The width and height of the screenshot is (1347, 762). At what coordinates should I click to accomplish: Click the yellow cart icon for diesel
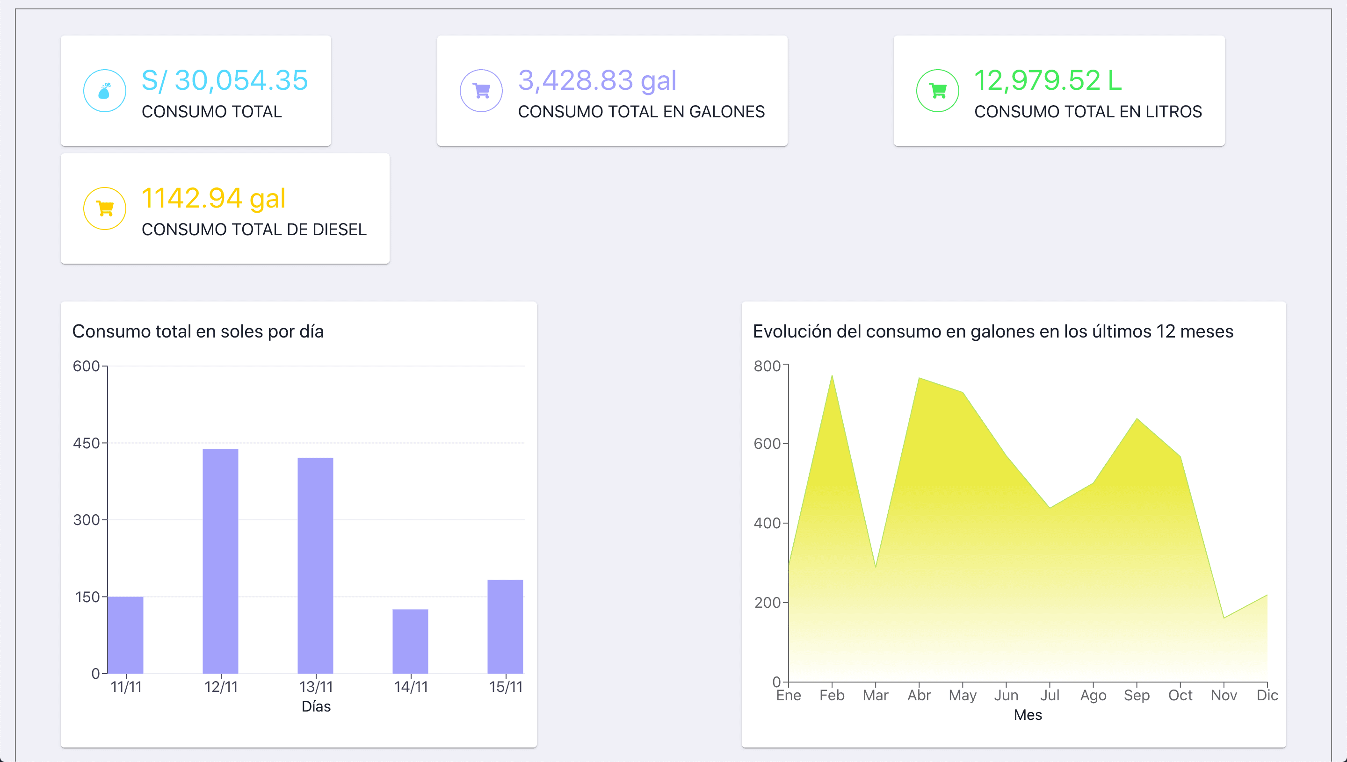(105, 208)
